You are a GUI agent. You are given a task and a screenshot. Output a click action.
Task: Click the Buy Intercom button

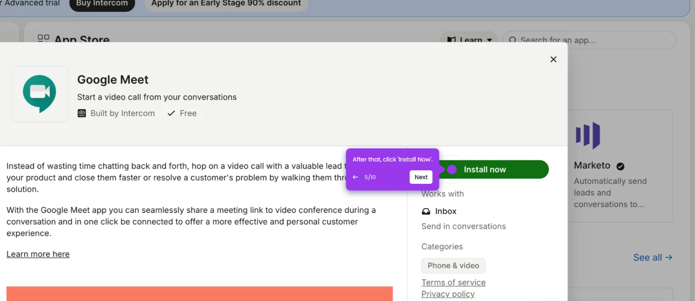[102, 3]
